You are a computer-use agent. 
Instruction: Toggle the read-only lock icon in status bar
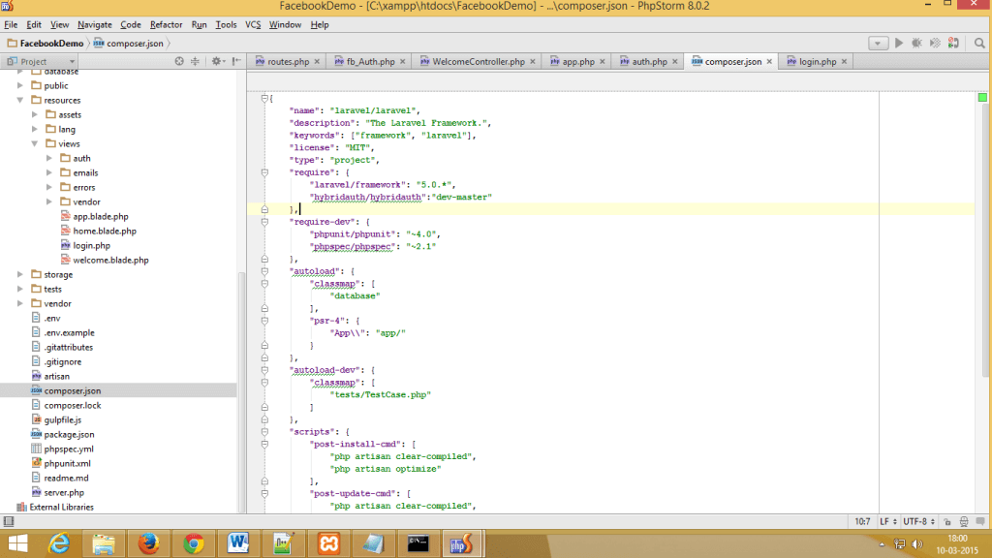click(x=947, y=522)
